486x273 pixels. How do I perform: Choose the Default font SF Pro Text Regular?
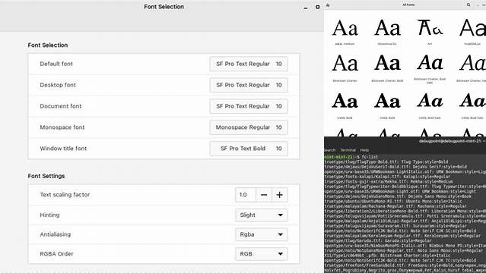click(249, 64)
